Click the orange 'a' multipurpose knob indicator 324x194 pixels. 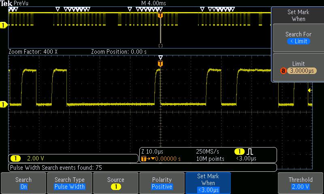(x=283, y=71)
